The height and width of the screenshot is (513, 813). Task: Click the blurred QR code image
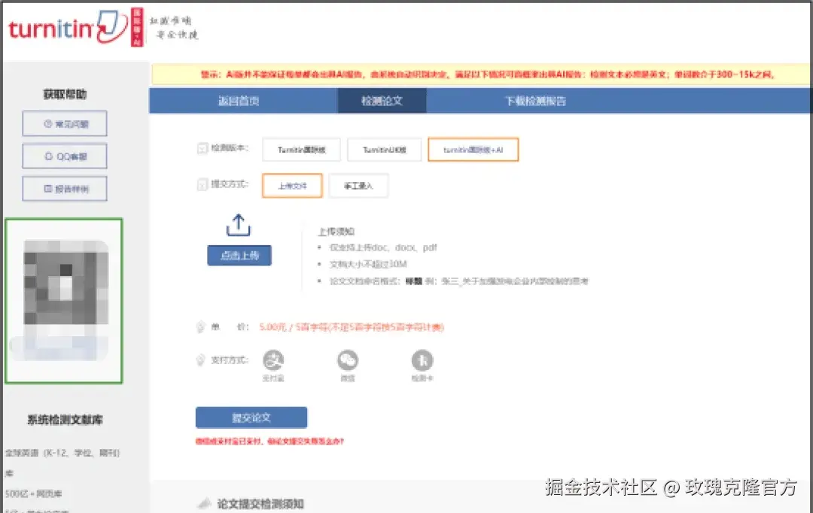coord(65,300)
